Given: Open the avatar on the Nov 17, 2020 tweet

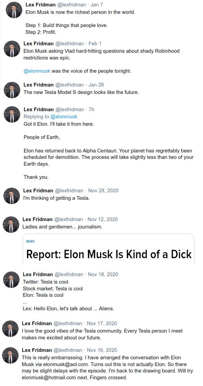Looking at the screenshot, I should pos(10,329).
